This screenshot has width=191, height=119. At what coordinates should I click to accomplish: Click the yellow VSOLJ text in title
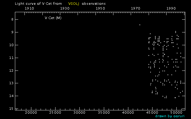74,4
